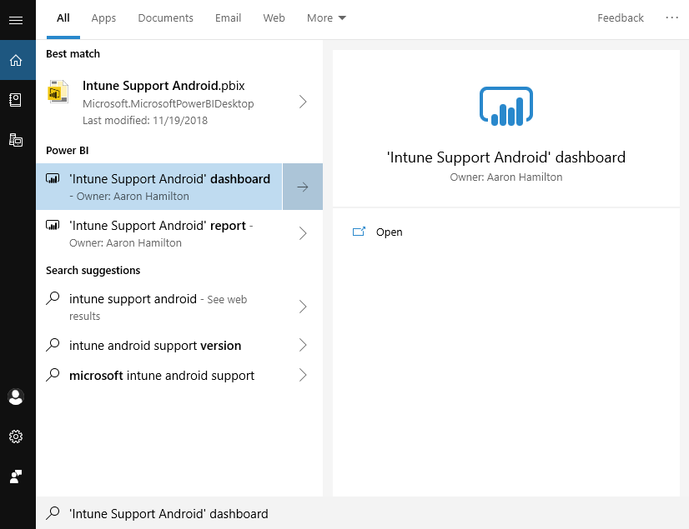Viewport: 689px width, 529px height.
Task: Click the search input field at bottom
Action: tap(363, 513)
